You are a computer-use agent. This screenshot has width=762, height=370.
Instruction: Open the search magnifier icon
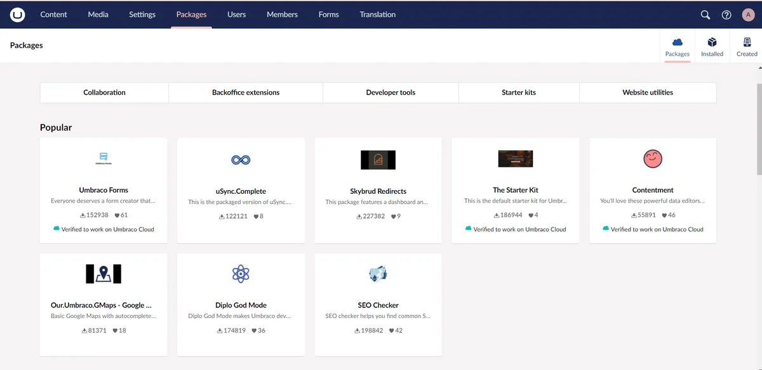coord(705,15)
